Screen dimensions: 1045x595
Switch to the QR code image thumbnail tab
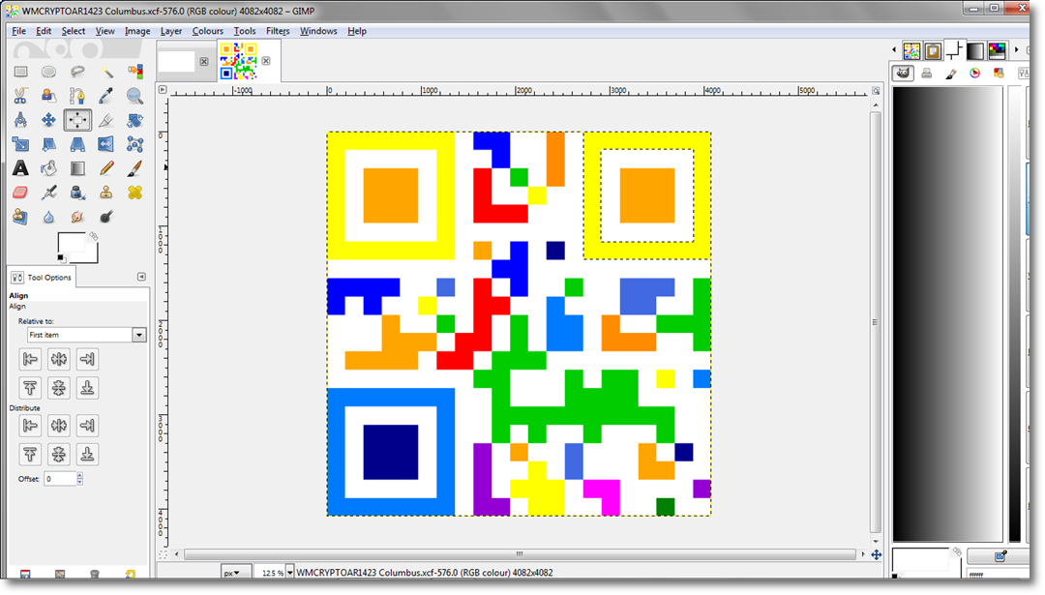coord(239,61)
